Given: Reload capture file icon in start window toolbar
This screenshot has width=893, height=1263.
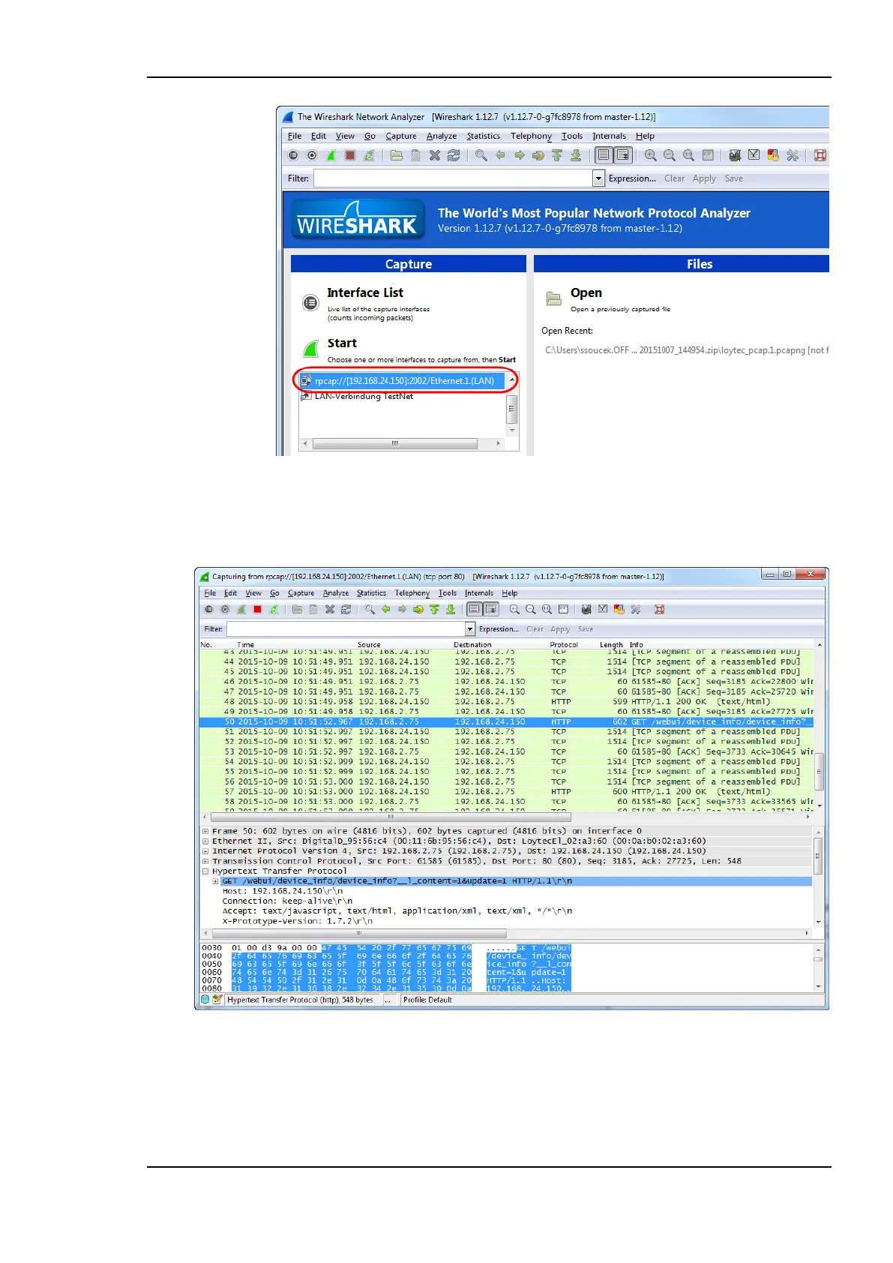Looking at the screenshot, I should coord(454,155).
